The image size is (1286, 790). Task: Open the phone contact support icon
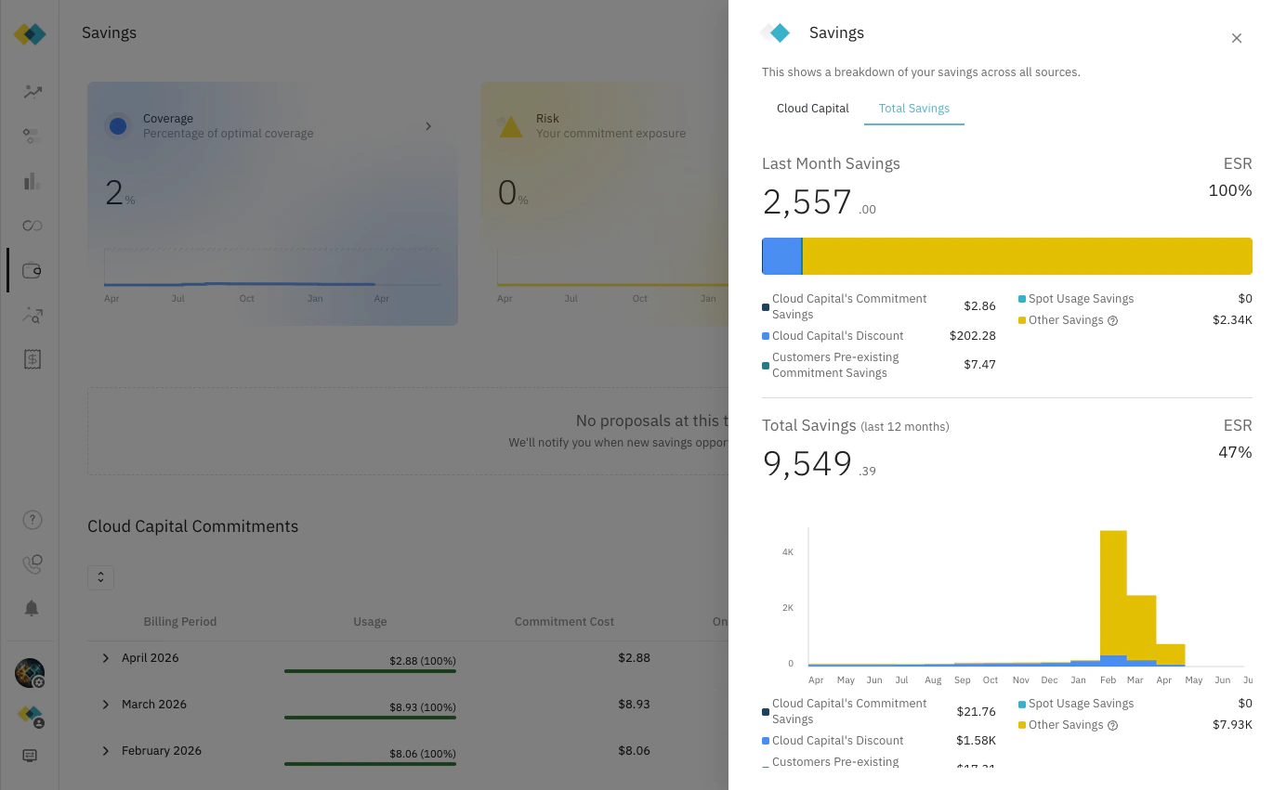point(33,563)
